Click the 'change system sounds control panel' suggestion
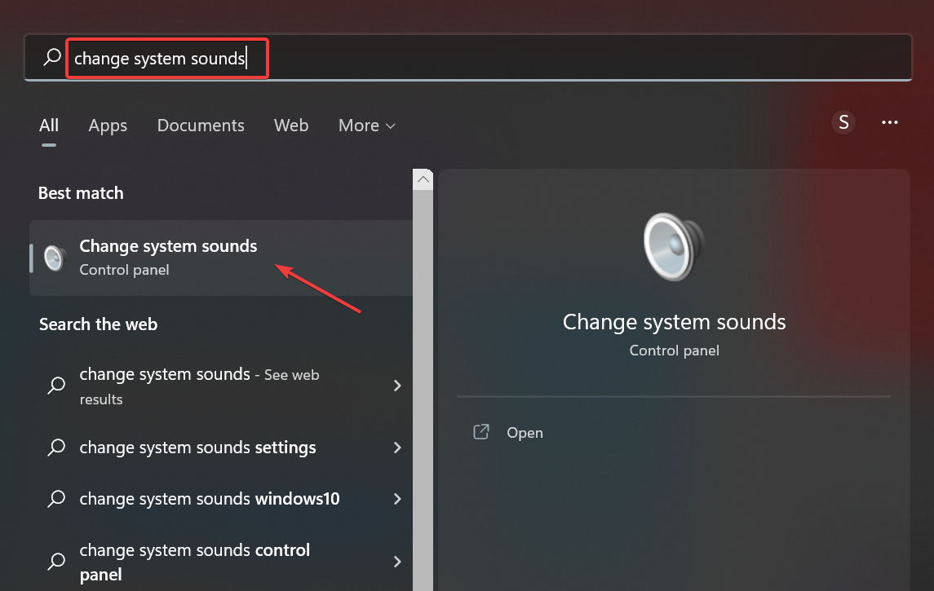 click(x=195, y=562)
